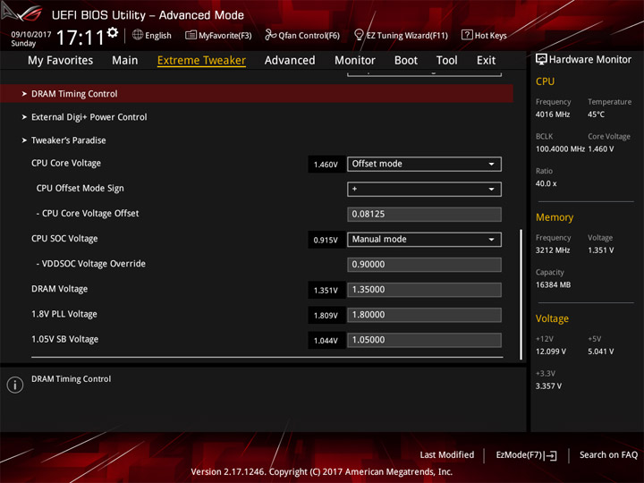Click the info icon in the help area
The height and width of the screenshot is (483, 644).
tap(15, 385)
